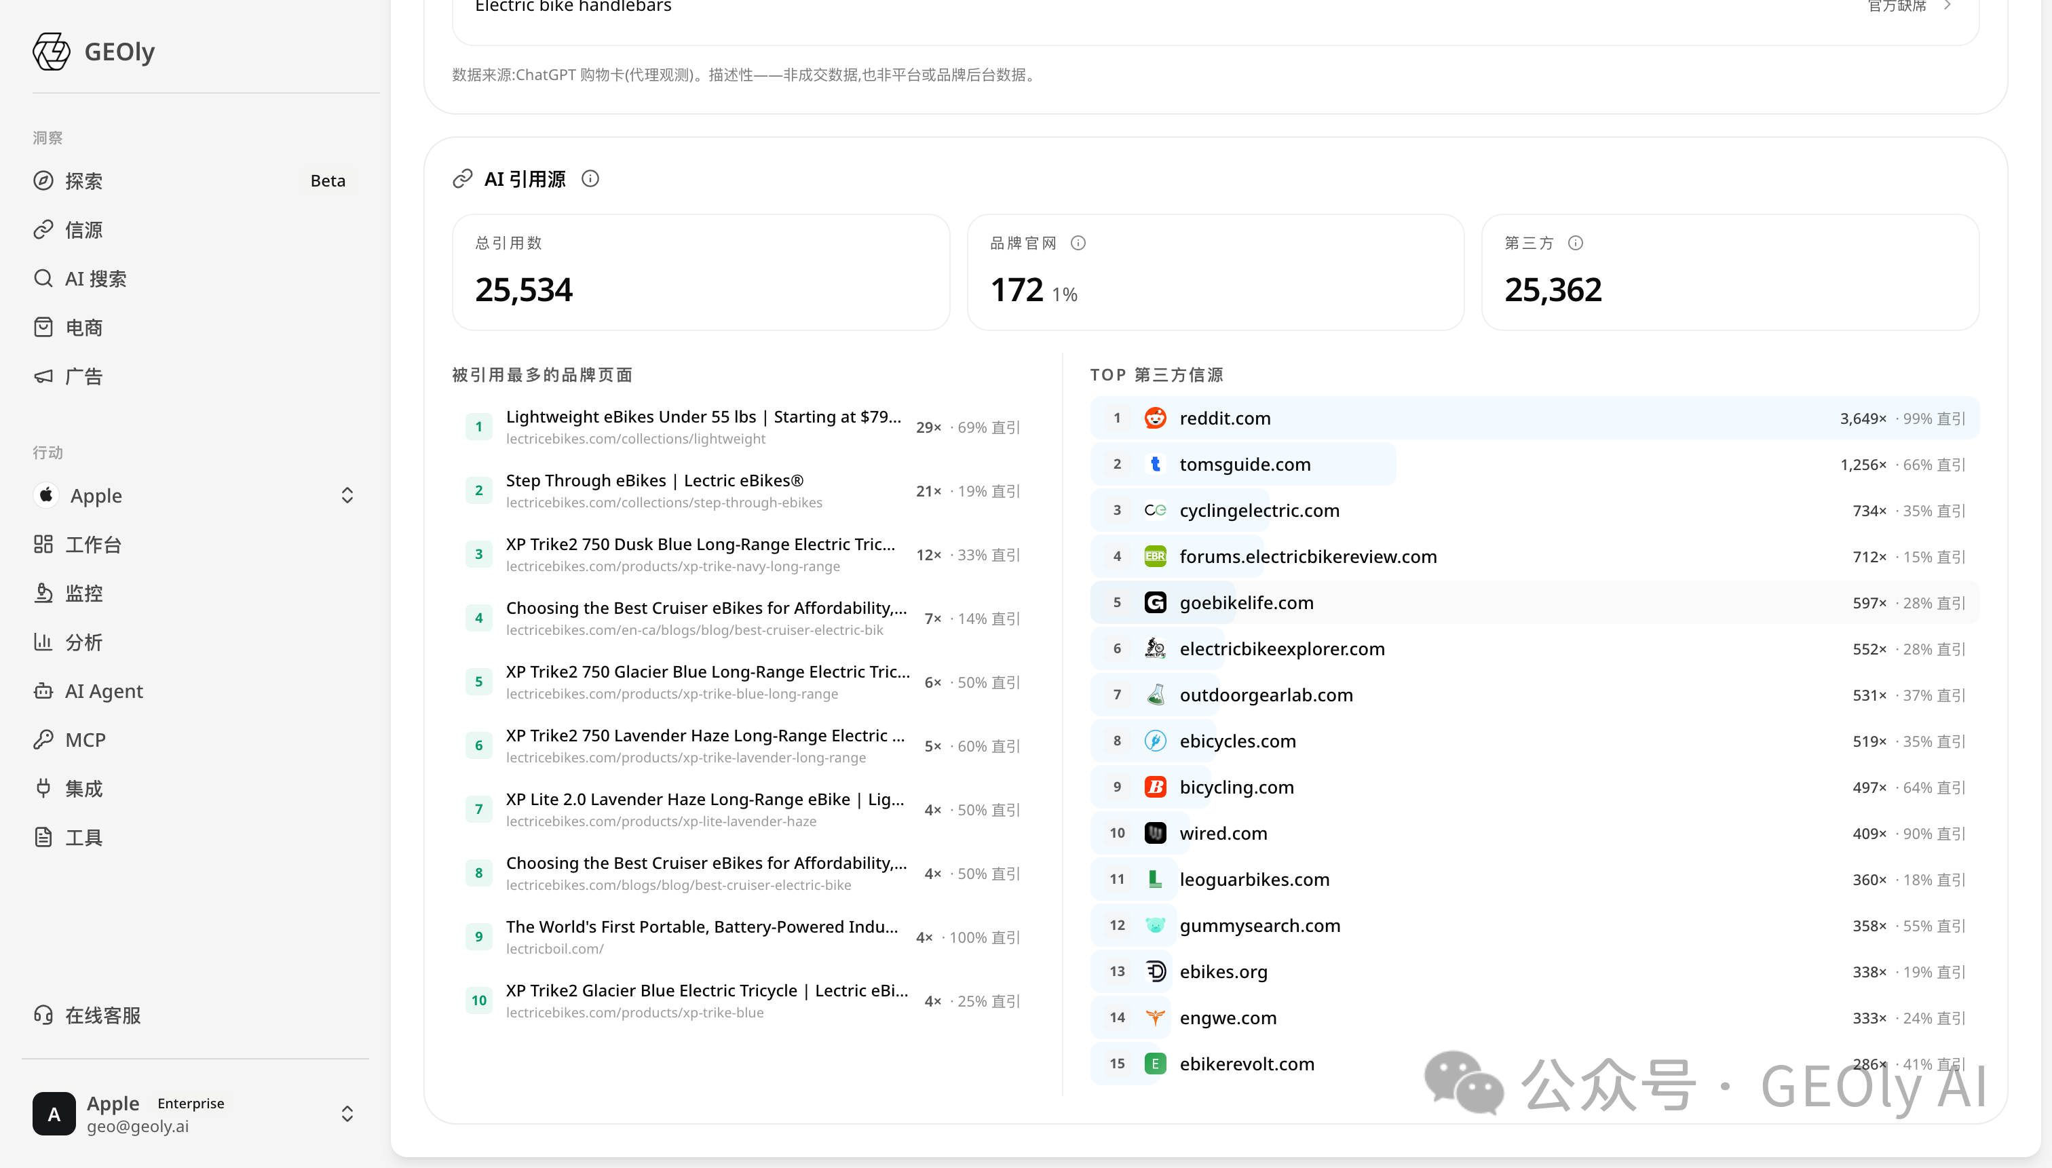Click XP Trike2 Glacier Blue Electric Tricycle row
This screenshot has width=2052, height=1168.
pos(743,1001)
